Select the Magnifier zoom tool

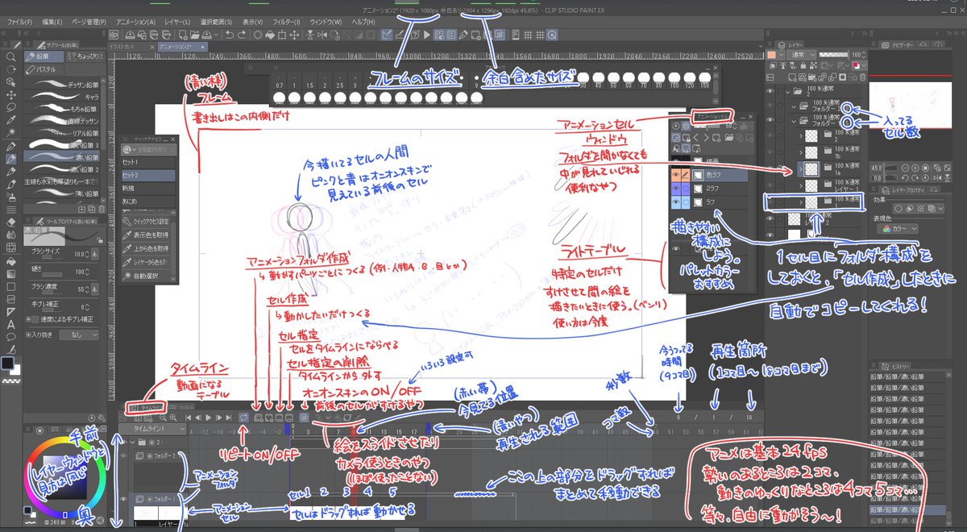click(x=11, y=56)
